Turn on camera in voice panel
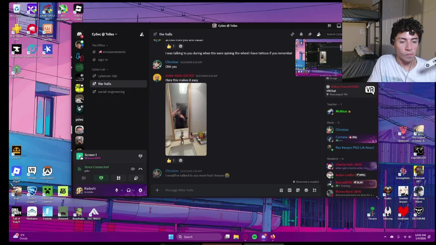This screenshot has height=245, width=436. tap(84, 178)
